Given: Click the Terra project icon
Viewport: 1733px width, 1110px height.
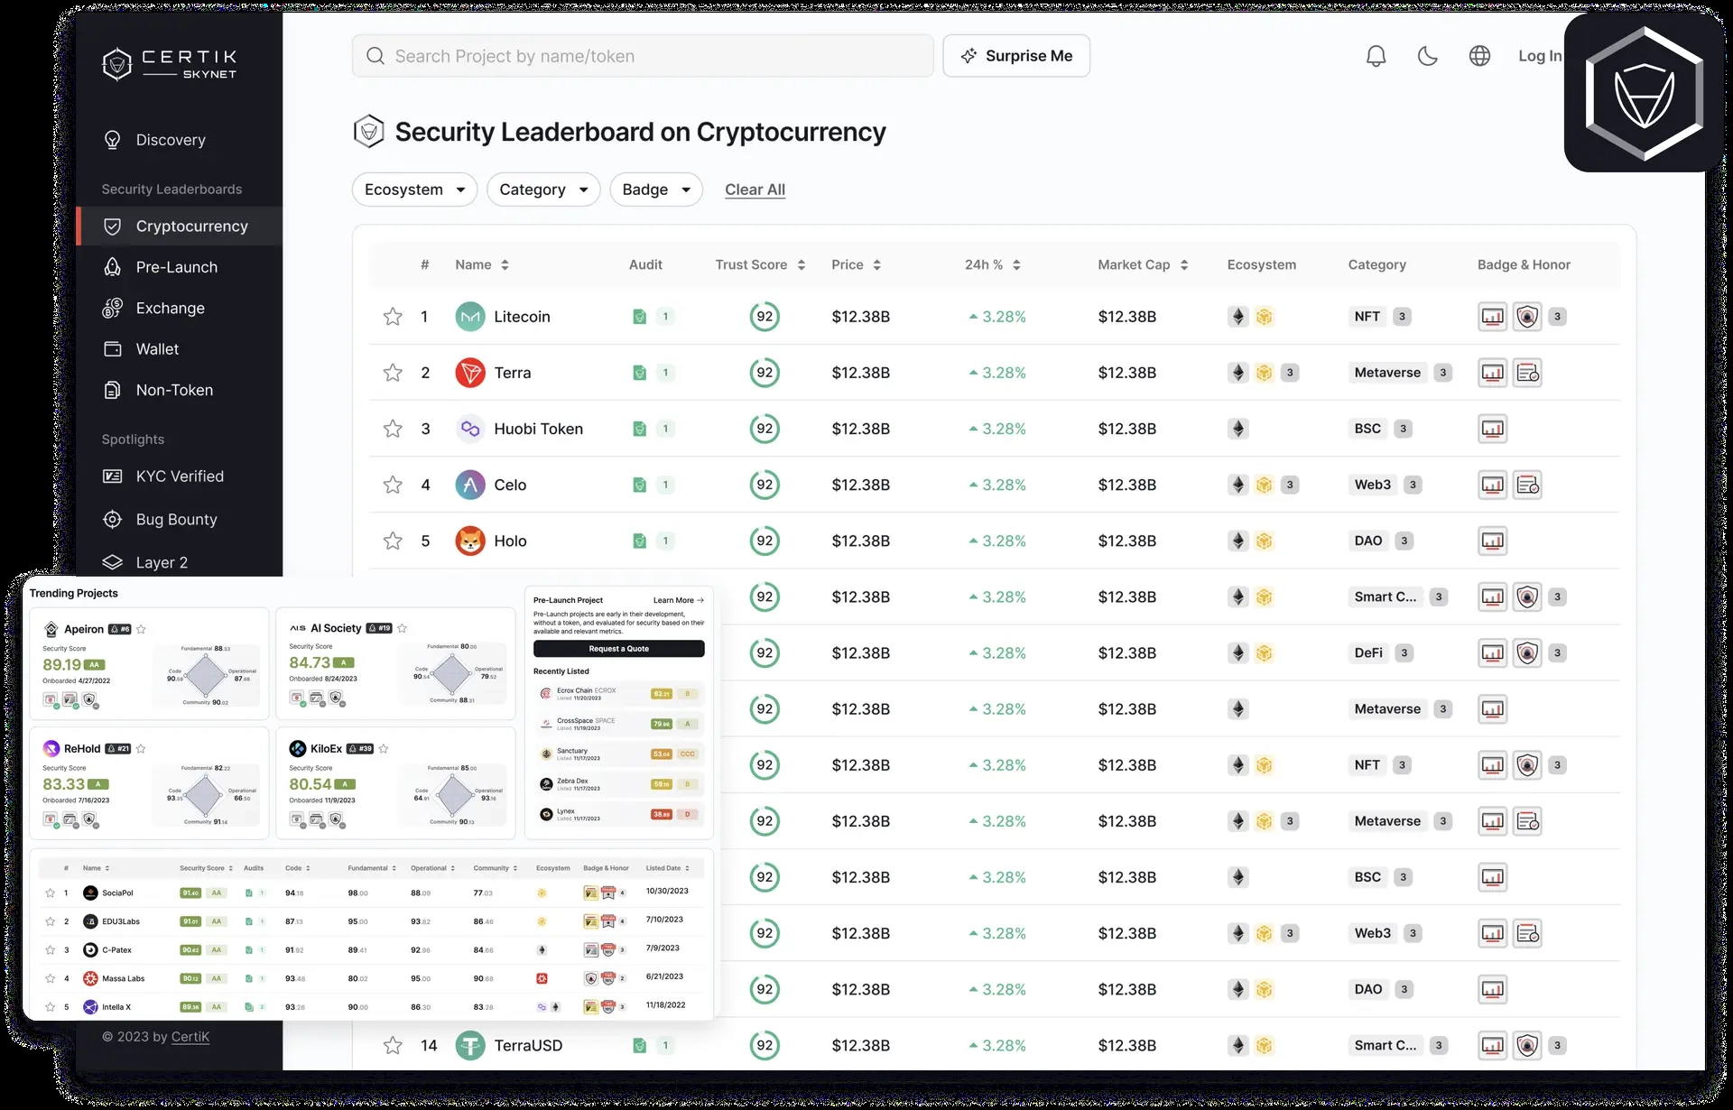Looking at the screenshot, I should pyautogui.click(x=470, y=373).
